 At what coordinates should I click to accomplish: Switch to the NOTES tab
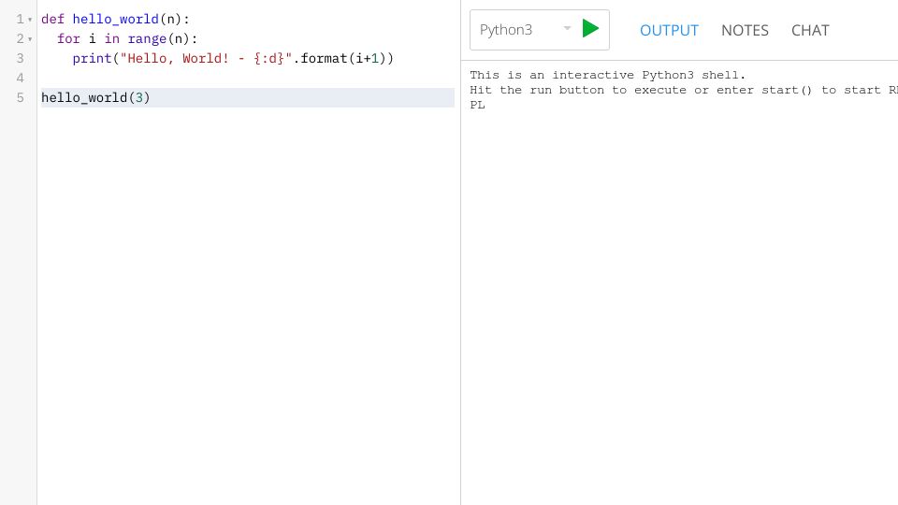[x=745, y=30]
